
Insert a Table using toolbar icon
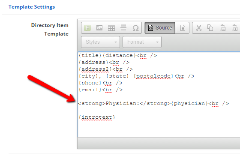(111, 28)
